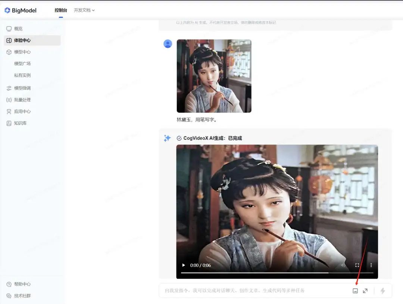Click the 0:00 / 0:06 video time text
The image size is (403, 304).
pos(200,266)
